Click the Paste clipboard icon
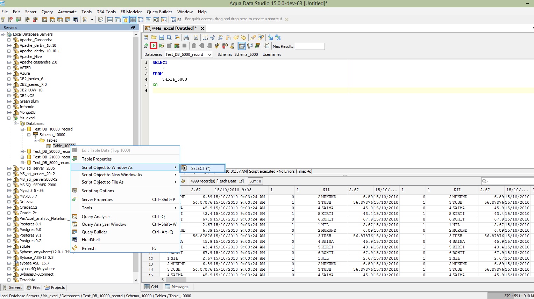 coord(228,37)
